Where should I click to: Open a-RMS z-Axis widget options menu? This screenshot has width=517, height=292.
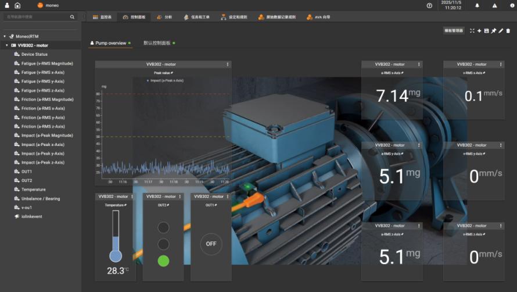[419, 226]
